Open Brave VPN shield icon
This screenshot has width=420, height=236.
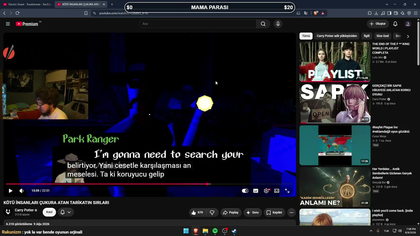click(409, 13)
